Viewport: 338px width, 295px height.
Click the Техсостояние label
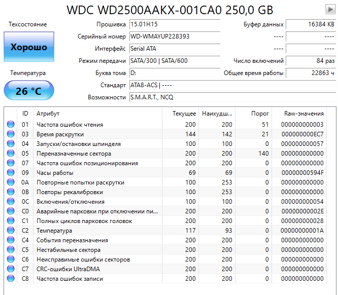pos(27,24)
